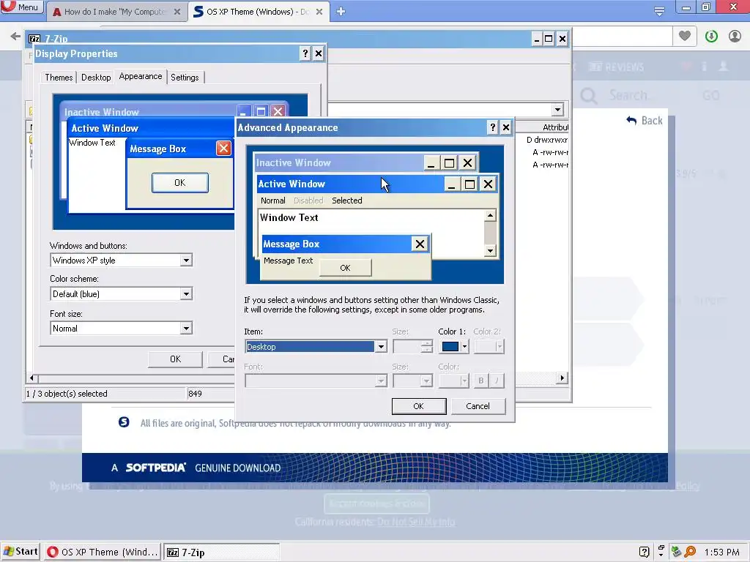This screenshot has width=750, height=562.
Task: Expand the Item dropdown showing Desktop
Action: 381,346
